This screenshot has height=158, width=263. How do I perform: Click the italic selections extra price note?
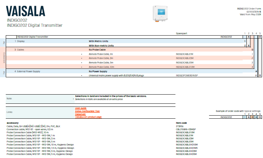pyautogui.click(x=99, y=99)
